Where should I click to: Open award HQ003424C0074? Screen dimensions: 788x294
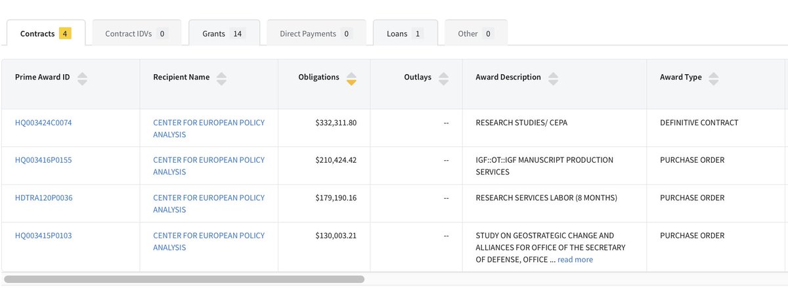click(43, 123)
